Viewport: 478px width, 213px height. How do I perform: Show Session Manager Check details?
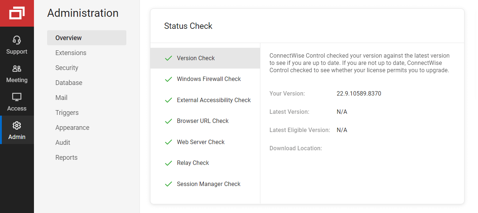tap(209, 184)
